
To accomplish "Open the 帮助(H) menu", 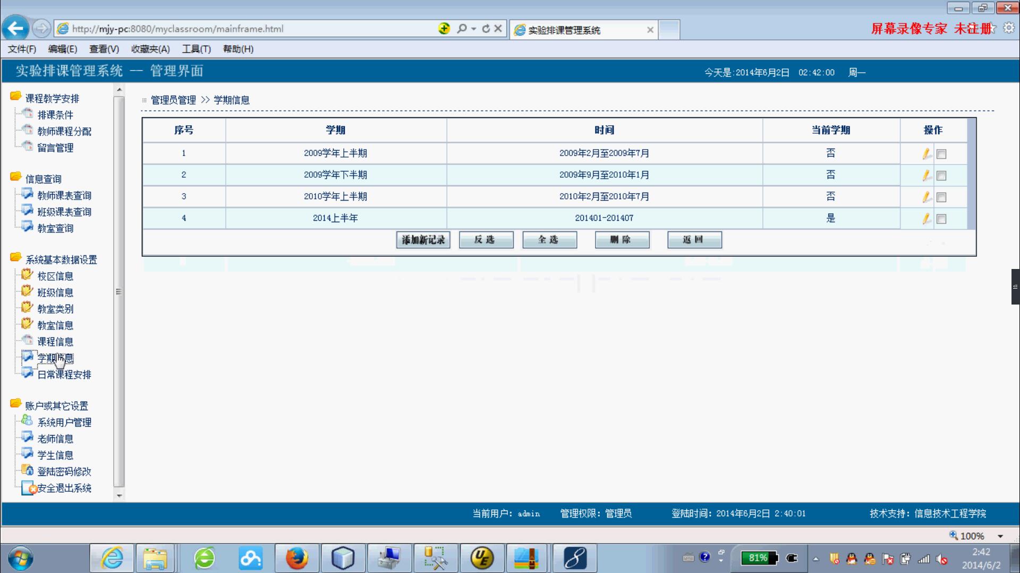I will coord(238,49).
